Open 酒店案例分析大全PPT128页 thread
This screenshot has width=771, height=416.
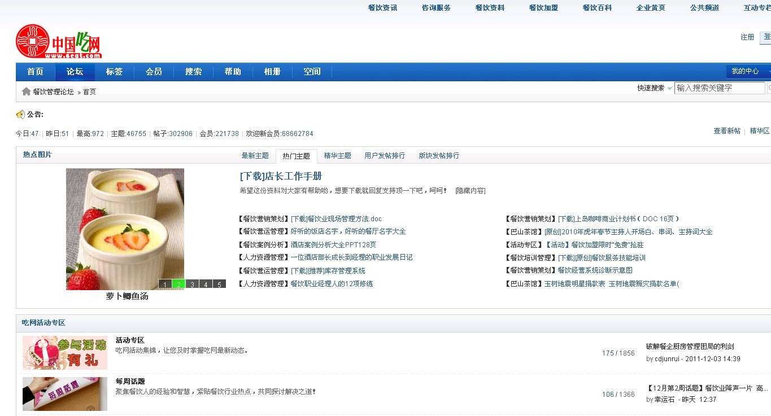point(333,245)
